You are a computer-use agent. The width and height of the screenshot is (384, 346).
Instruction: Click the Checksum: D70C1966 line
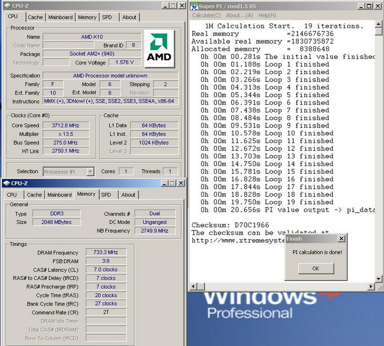[230, 225]
